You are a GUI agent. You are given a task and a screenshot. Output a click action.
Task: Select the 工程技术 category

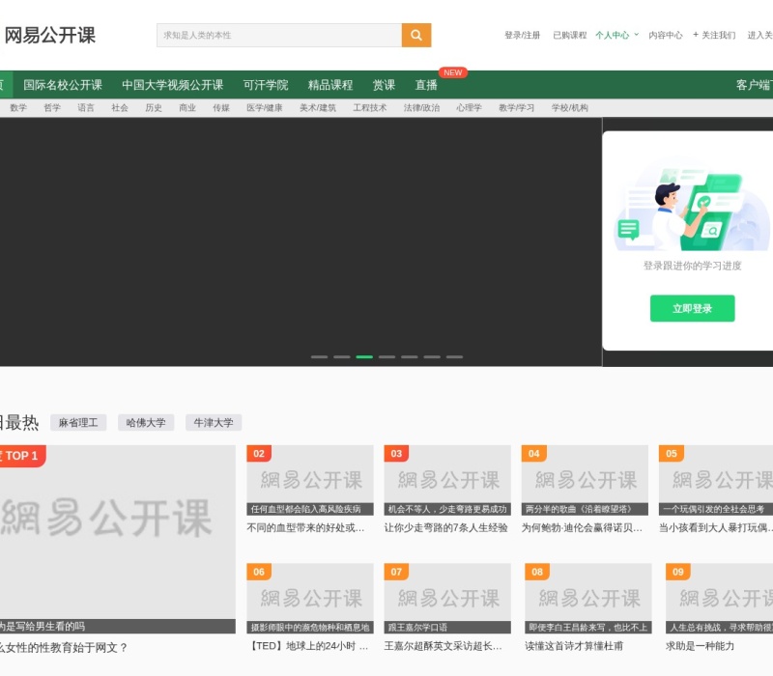[x=370, y=107]
